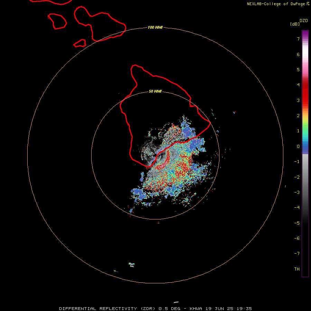Click the 2 value on the color scale

(x=298, y=116)
